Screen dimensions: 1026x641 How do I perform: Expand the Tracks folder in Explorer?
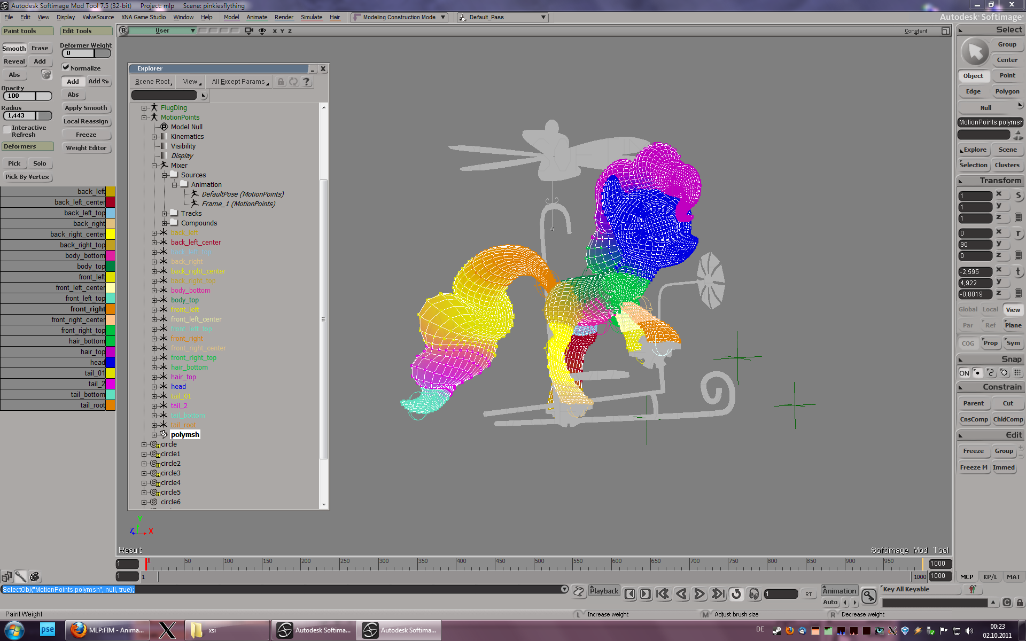tap(165, 214)
